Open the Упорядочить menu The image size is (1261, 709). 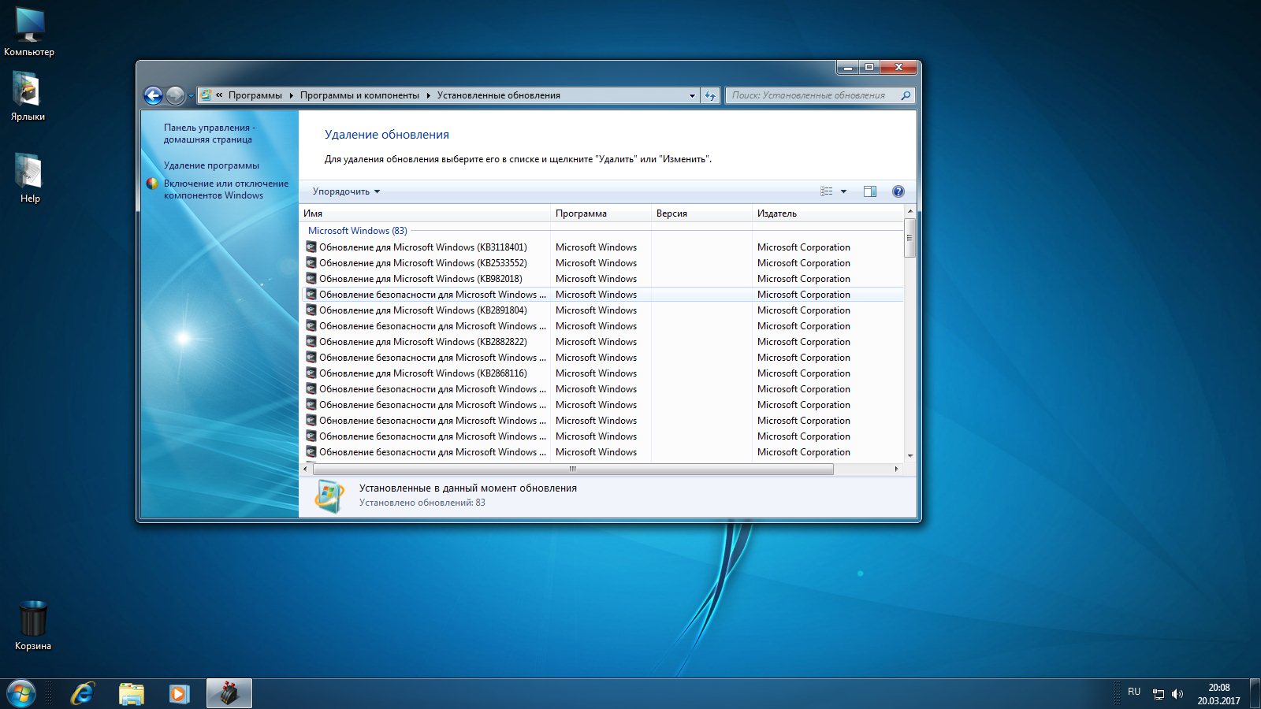pyautogui.click(x=346, y=191)
